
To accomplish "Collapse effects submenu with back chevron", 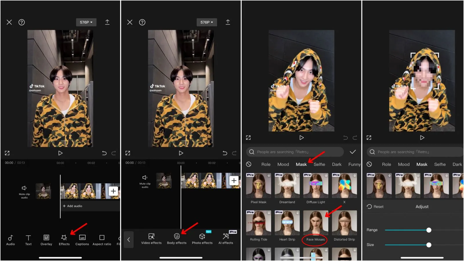I will [x=129, y=240].
